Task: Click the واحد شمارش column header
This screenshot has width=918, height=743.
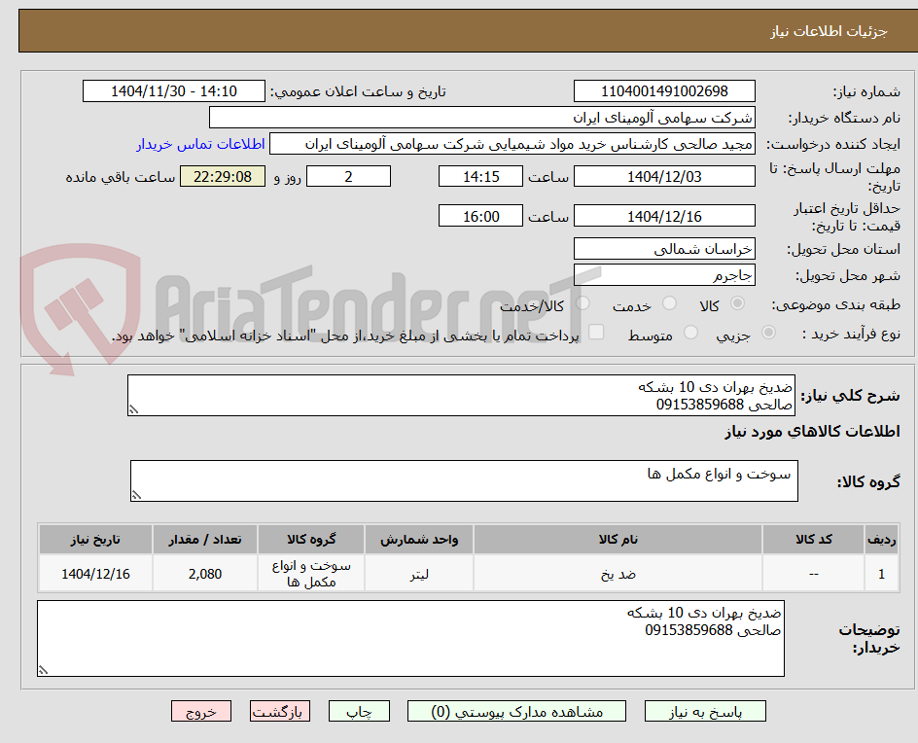Action: tap(419, 539)
